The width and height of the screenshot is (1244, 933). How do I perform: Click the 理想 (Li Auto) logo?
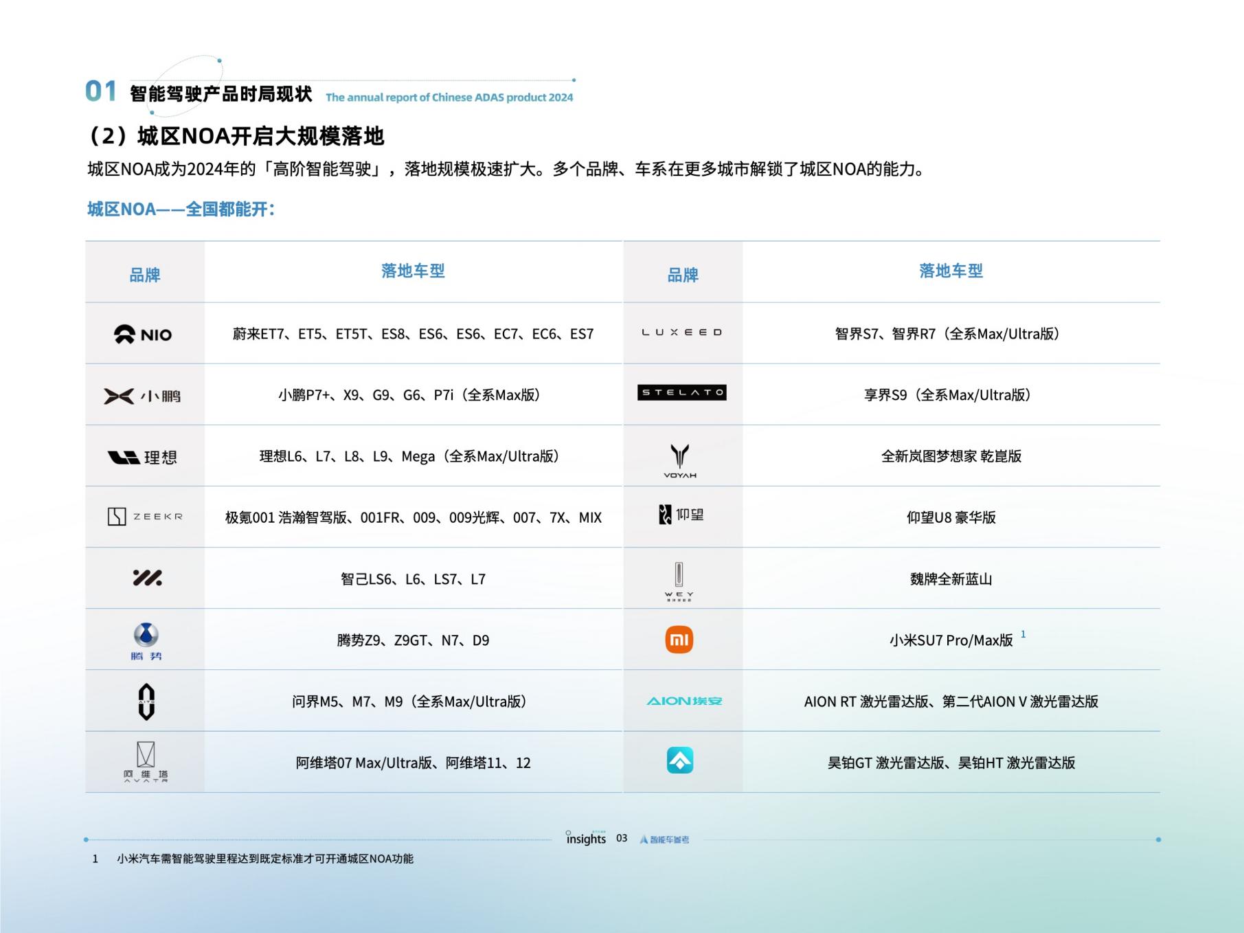point(144,456)
